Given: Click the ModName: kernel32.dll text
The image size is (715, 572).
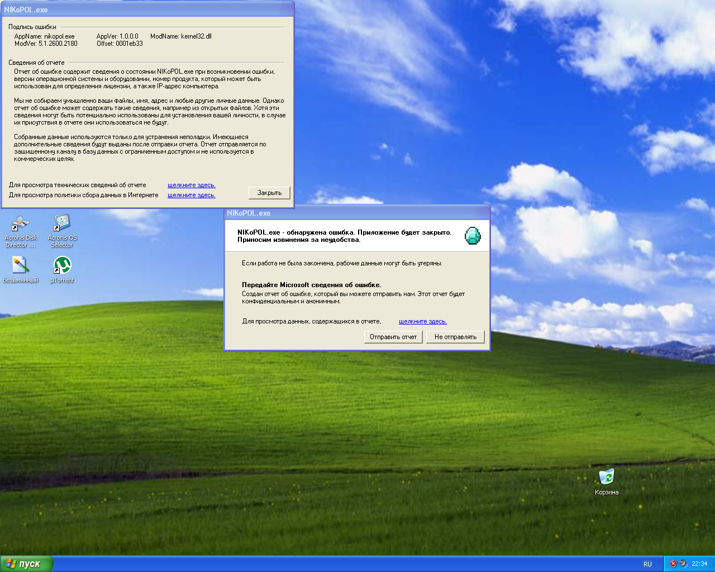Looking at the screenshot, I should pyautogui.click(x=181, y=36).
